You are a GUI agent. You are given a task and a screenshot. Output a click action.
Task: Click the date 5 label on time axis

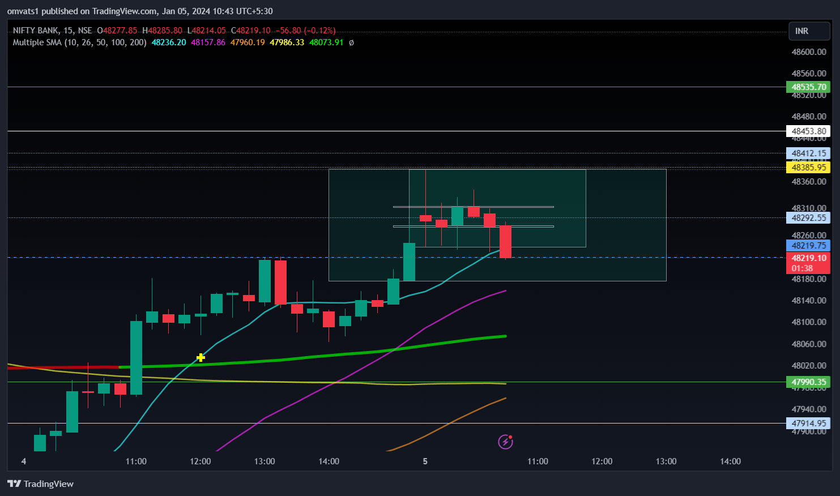425,461
